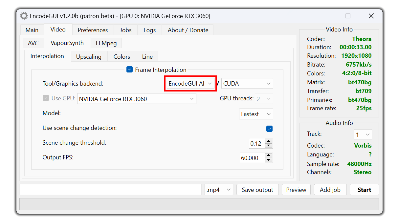Click the Preview button
Viewport: 399px width, 223px height.
click(296, 190)
